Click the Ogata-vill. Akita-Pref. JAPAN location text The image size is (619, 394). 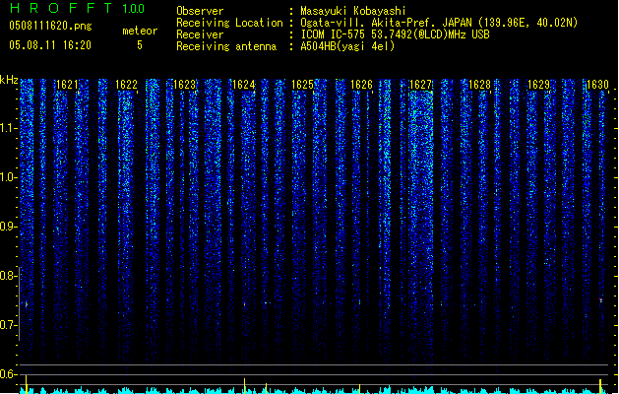click(x=439, y=23)
